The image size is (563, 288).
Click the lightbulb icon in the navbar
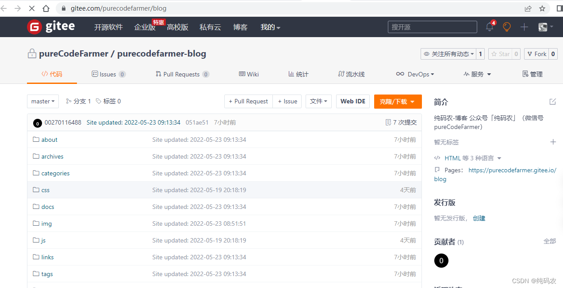[506, 27]
